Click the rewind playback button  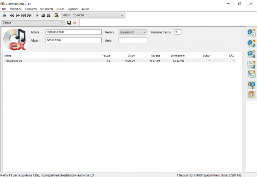tap(12, 16)
